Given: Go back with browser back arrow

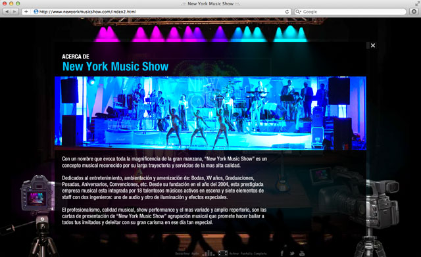Looking at the screenshot, I should coord(7,12).
